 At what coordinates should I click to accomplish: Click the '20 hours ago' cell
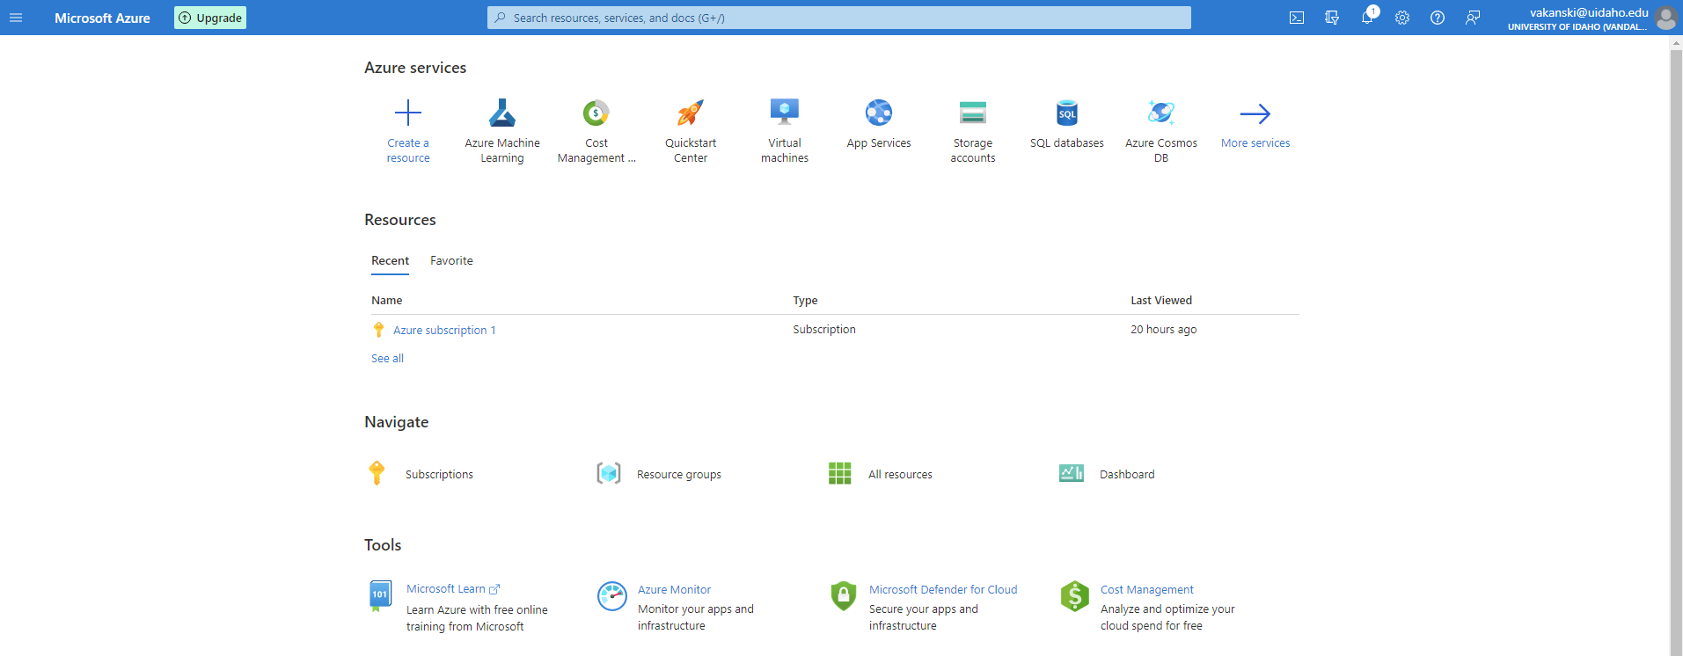click(x=1163, y=330)
